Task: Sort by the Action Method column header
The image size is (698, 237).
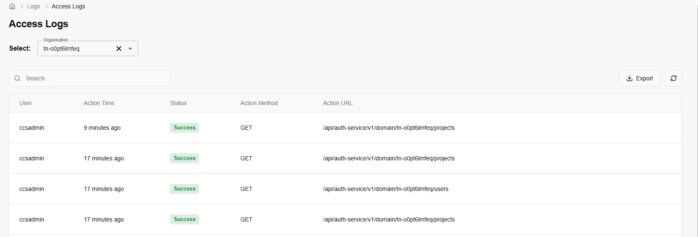Action: pos(259,103)
